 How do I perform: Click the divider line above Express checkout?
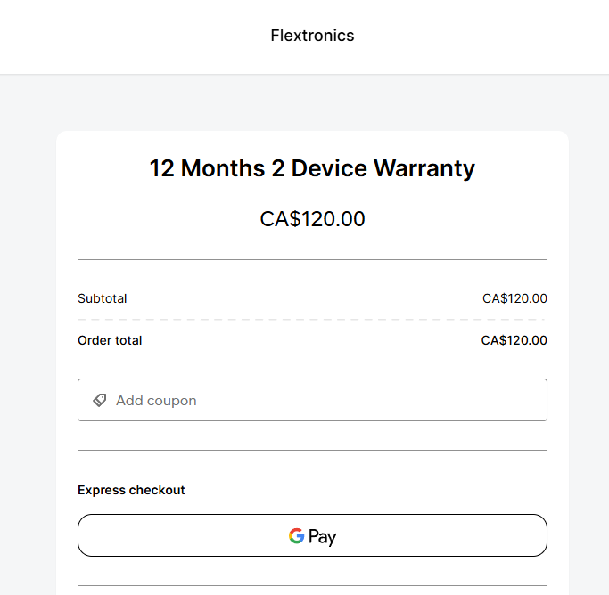click(312, 450)
